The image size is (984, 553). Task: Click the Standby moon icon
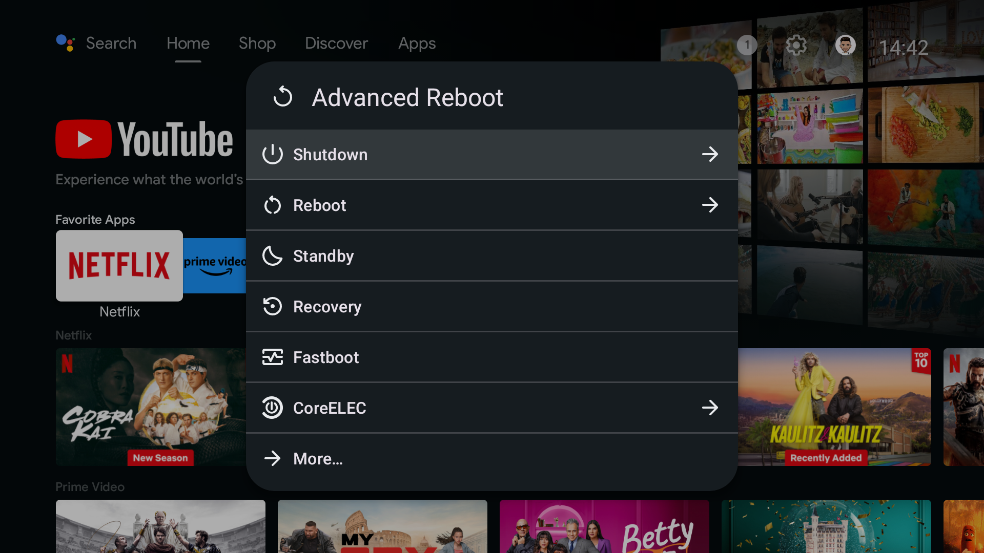pyautogui.click(x=273, y=256)
